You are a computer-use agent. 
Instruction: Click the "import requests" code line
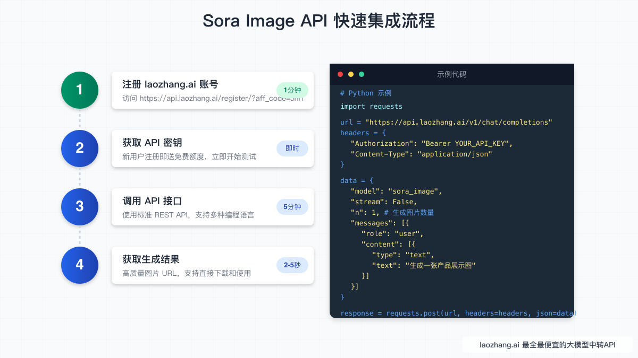point(372,107)
